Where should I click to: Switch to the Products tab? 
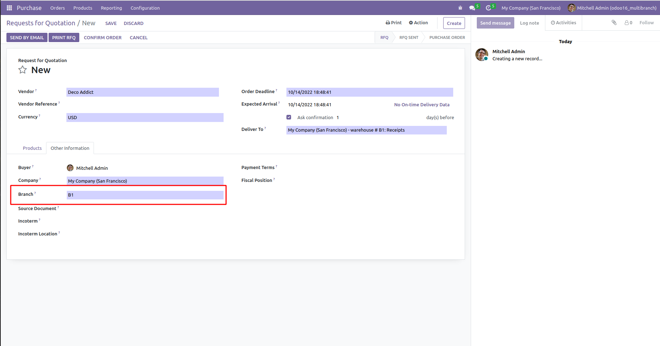pos(32,148)
